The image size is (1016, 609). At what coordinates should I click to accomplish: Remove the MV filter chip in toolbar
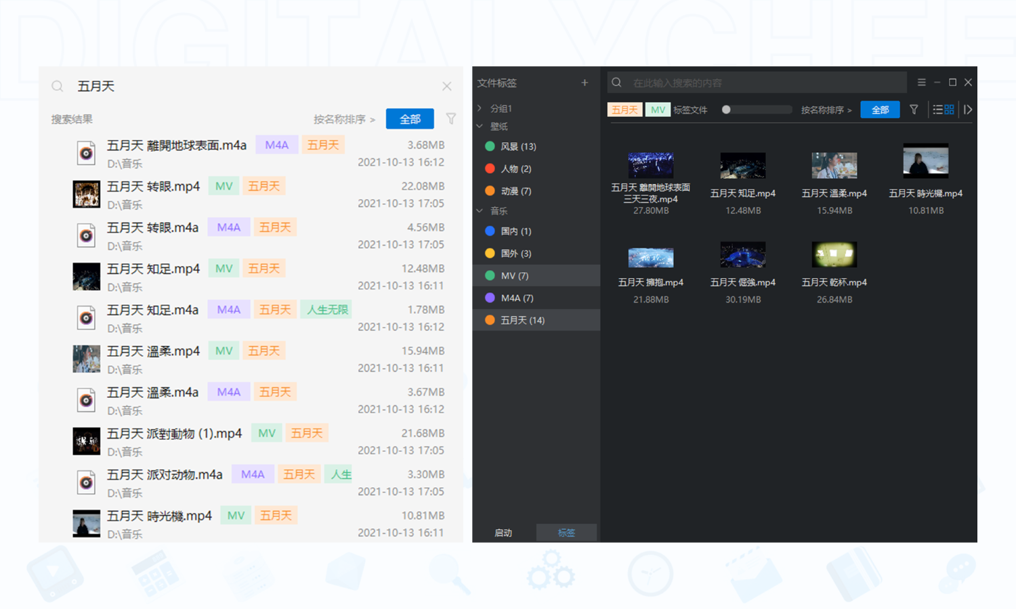pos(658,110)
